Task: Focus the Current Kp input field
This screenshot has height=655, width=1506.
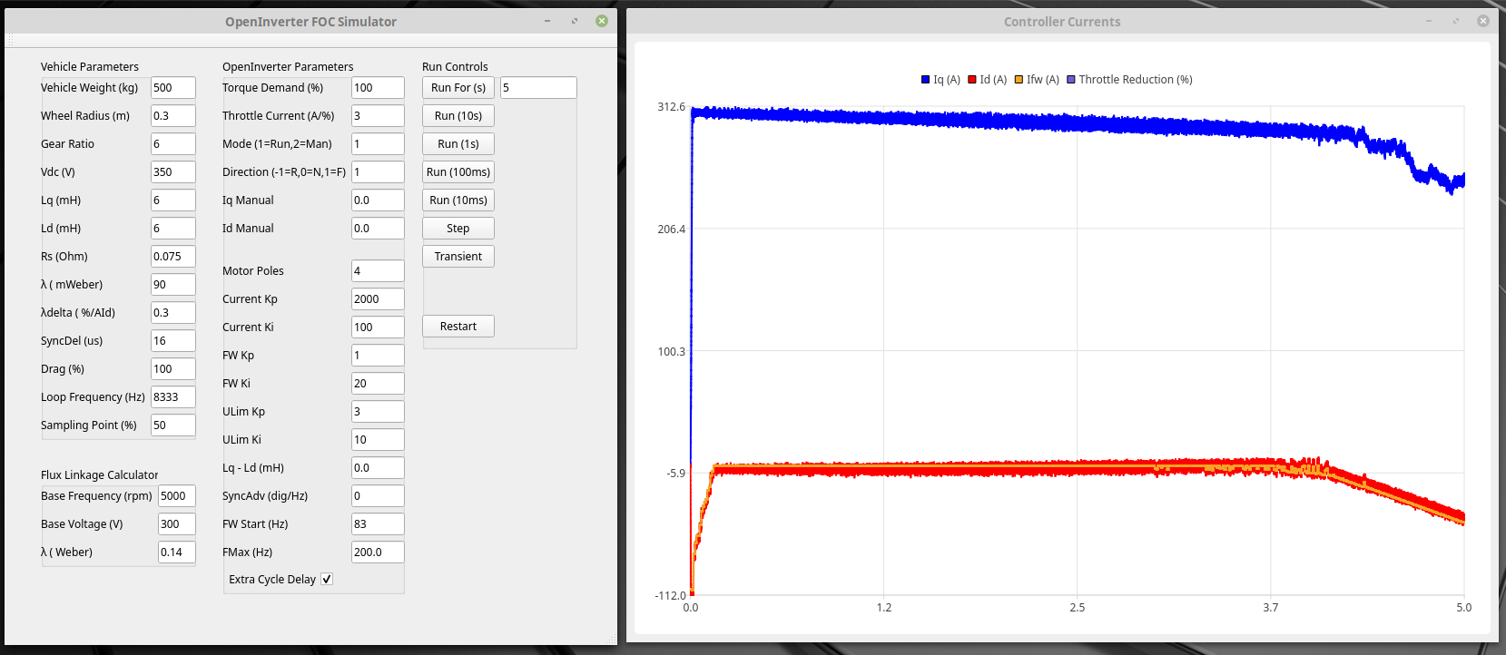Action: point(377,299)
